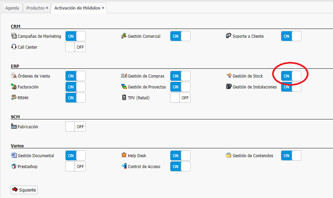The image size is (333, 198).
Task: Close the Activación de Módulos tab
Action: [x=103, y=8]
